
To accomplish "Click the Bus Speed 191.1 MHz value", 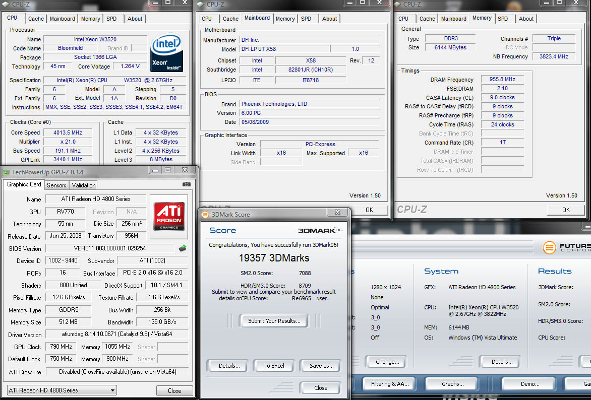I will click(x=68, y=151).
